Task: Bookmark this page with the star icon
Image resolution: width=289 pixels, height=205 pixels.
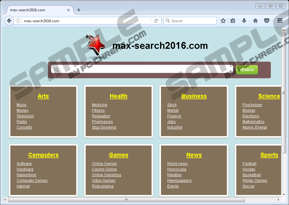Action: point(223,21)
